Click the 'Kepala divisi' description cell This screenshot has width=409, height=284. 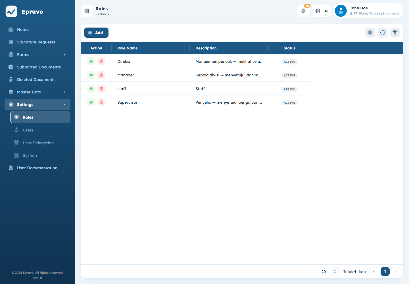pos(229,75)
